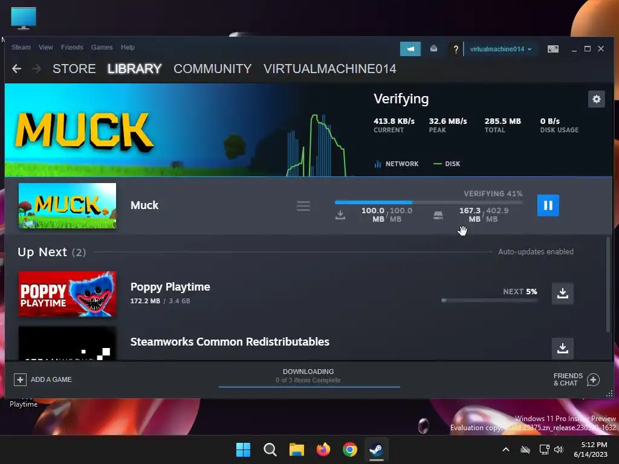Click 413.8 KB/s current speed

click(394, 121)
